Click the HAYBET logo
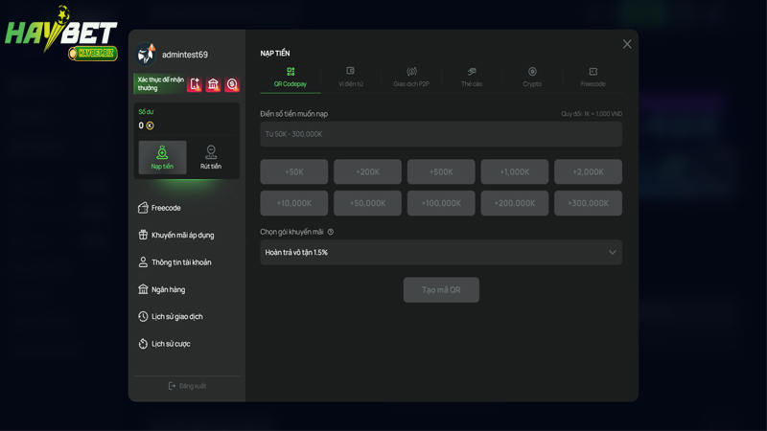 [60, 34]
